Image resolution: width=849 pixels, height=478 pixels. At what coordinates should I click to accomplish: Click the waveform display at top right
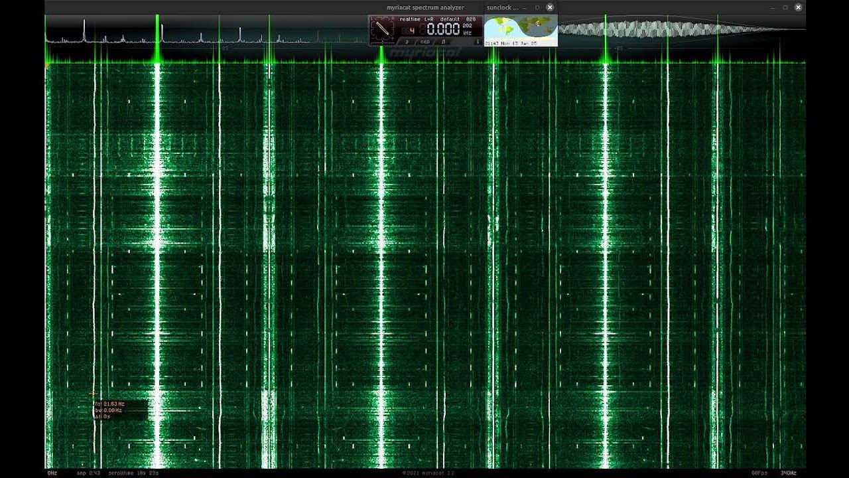(682, 29)
